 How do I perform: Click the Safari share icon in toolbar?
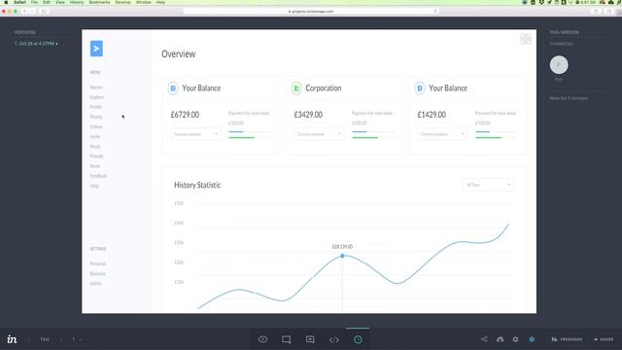[596, 12]
